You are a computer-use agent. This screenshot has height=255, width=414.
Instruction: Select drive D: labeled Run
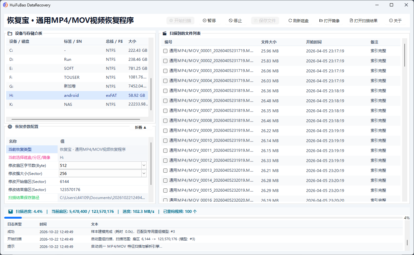pyautogui.click(x=77, y=59)
